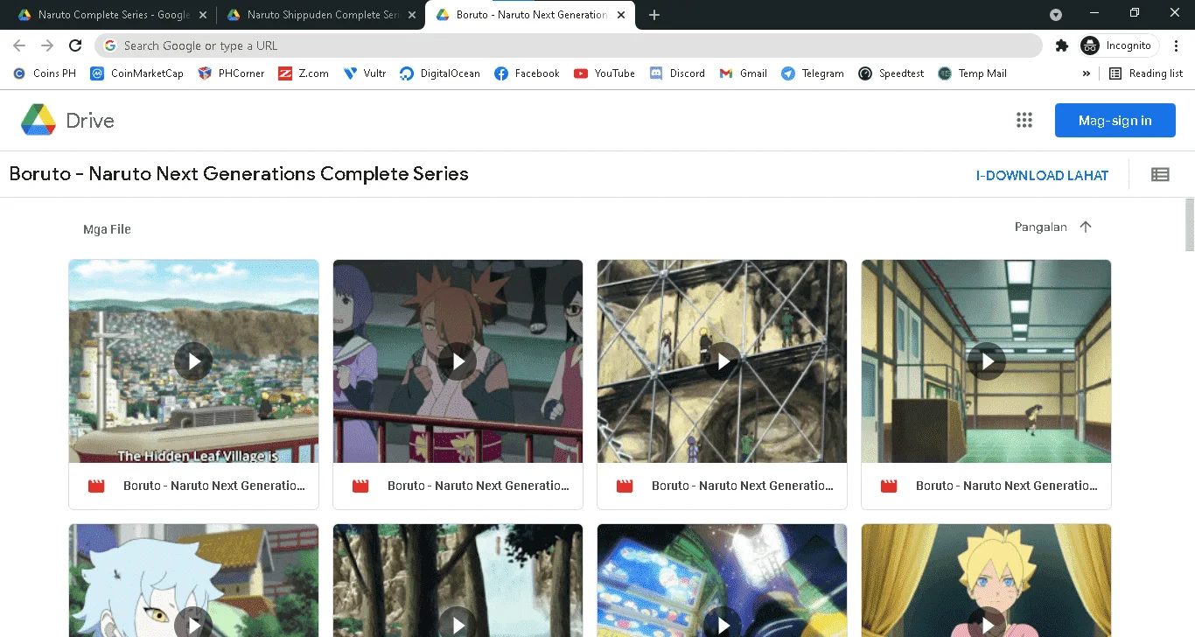Click I-DOWNLOAD LAHAT link
The image size is (1195, 637).
point(1042,176)
